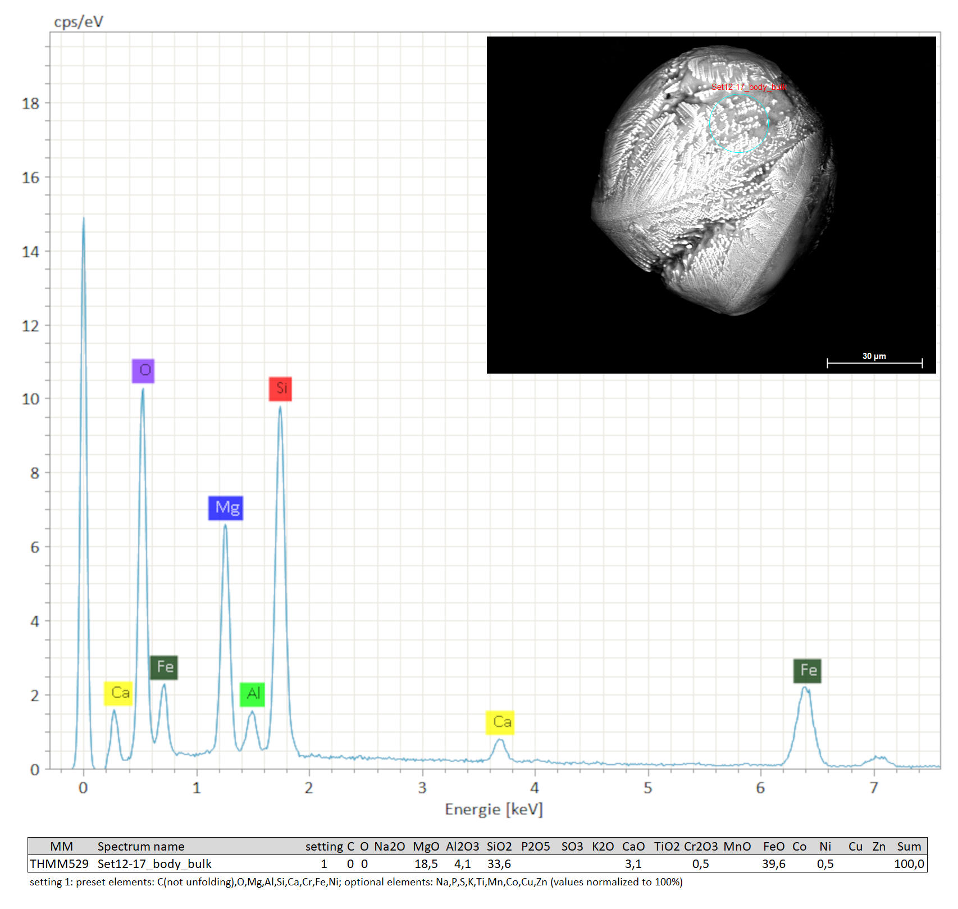Select the Ca label near 3.7 keV
Image resolution: width=958 pixels, height=909 pixels.
(x=500, y=722)
